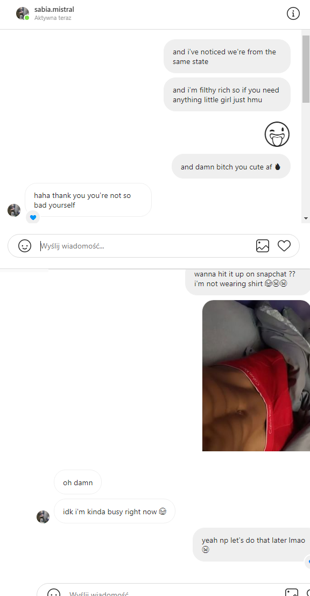Click the 'Aktywna teraz' status text
310x596 pixels.
click(x=53, y=18)
